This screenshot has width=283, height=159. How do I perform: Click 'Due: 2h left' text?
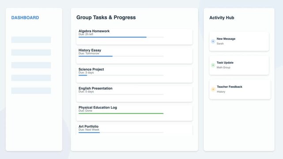point(86,34)
